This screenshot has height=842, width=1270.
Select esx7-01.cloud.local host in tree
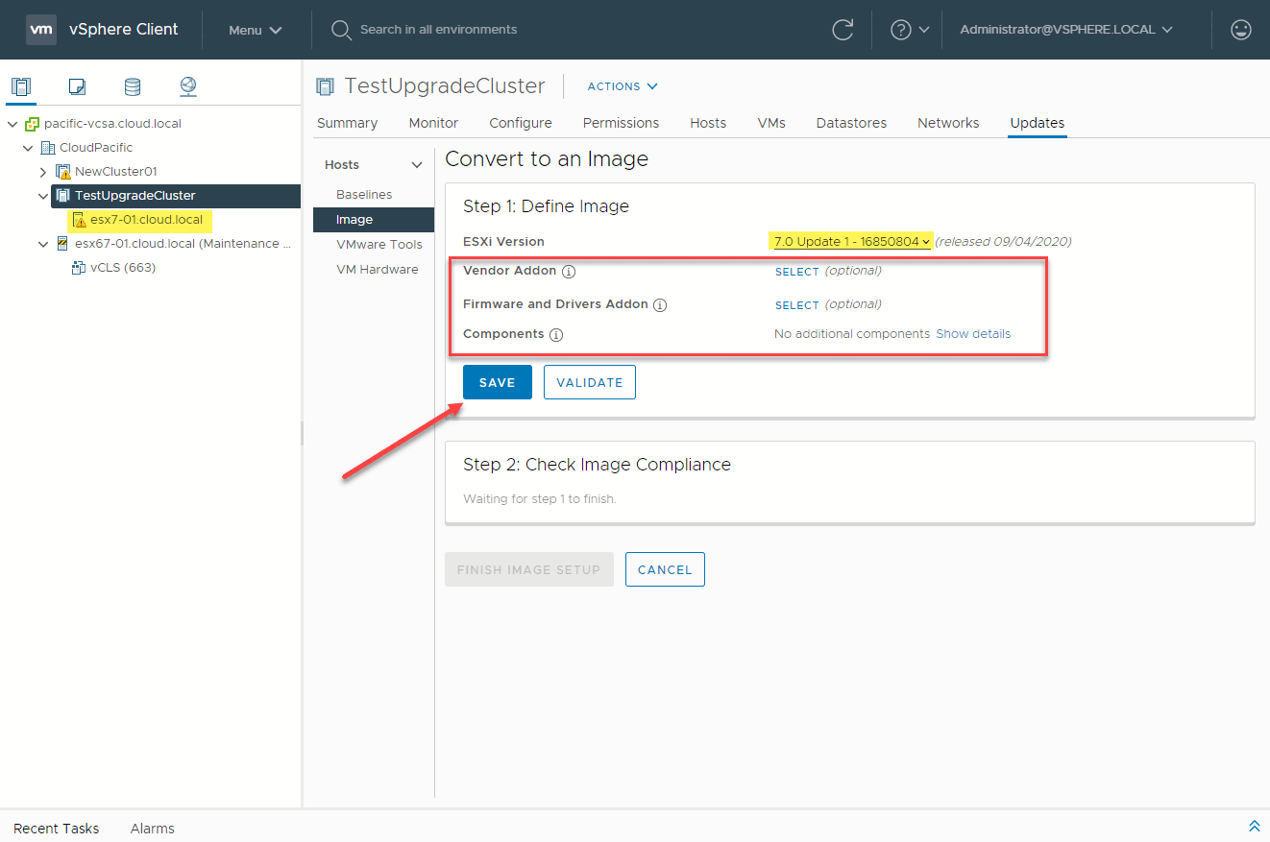(147, 220)
